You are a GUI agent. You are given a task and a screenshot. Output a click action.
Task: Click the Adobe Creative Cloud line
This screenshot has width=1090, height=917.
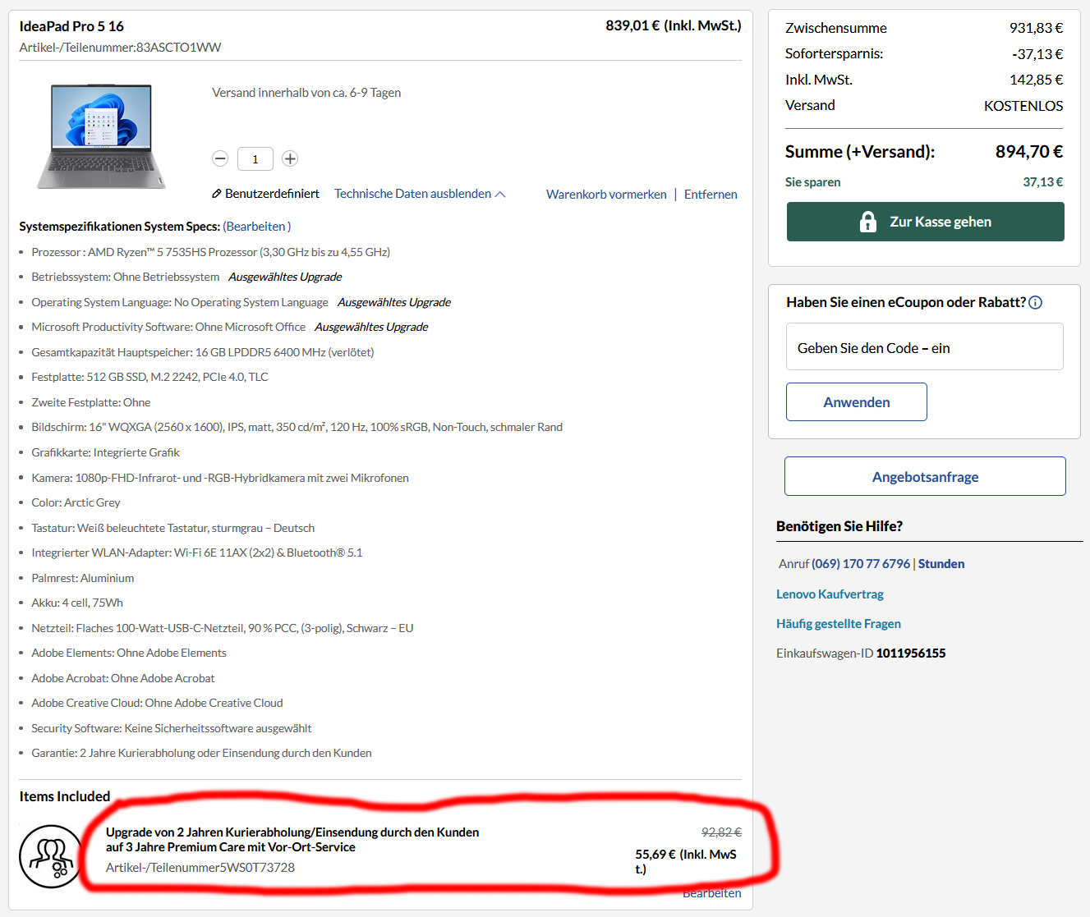(157, 703)
